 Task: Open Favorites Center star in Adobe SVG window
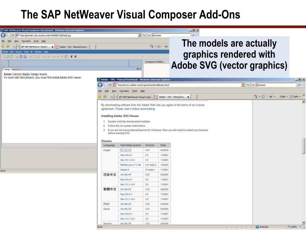100,96
